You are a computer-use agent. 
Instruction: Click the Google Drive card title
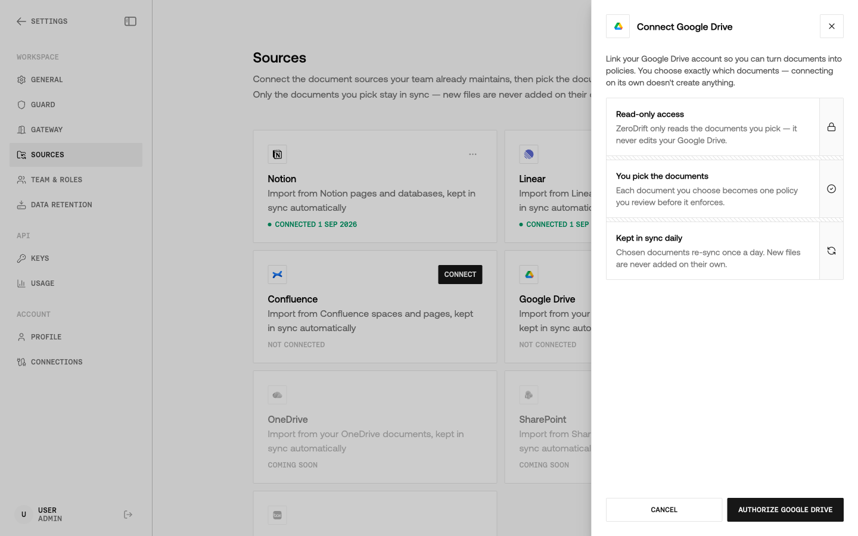(x=547, y=299)
